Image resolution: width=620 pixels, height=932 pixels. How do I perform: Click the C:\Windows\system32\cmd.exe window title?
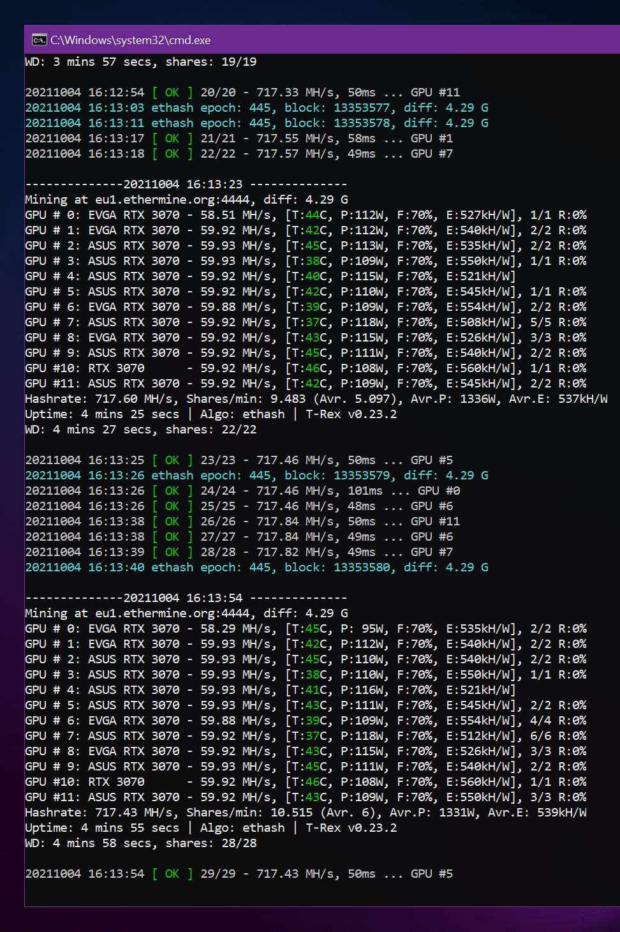coord(131,40)
